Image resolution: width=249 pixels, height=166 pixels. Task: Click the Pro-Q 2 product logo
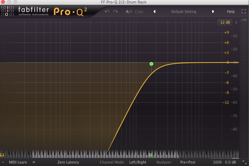[70, 12]
